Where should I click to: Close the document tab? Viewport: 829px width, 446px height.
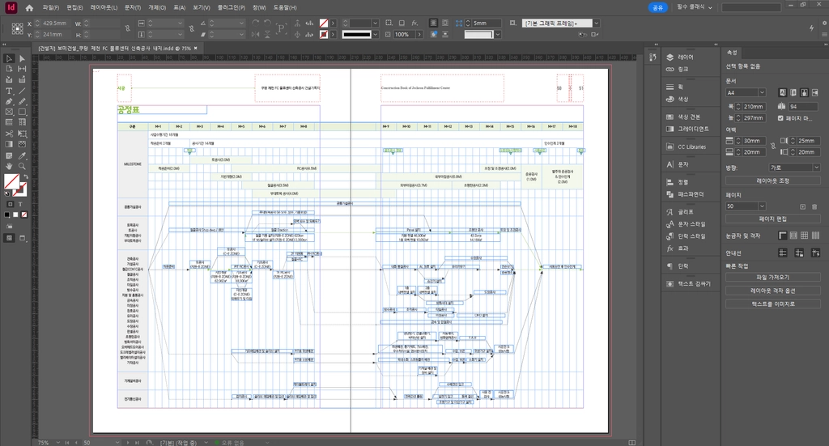196,48
